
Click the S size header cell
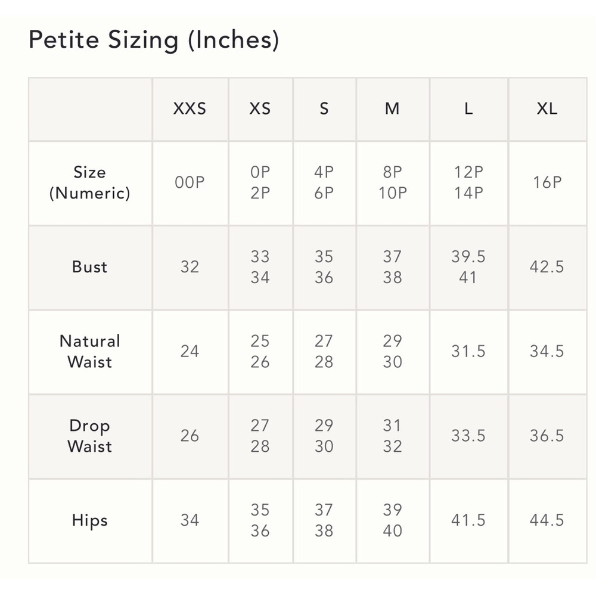[324, 108]
